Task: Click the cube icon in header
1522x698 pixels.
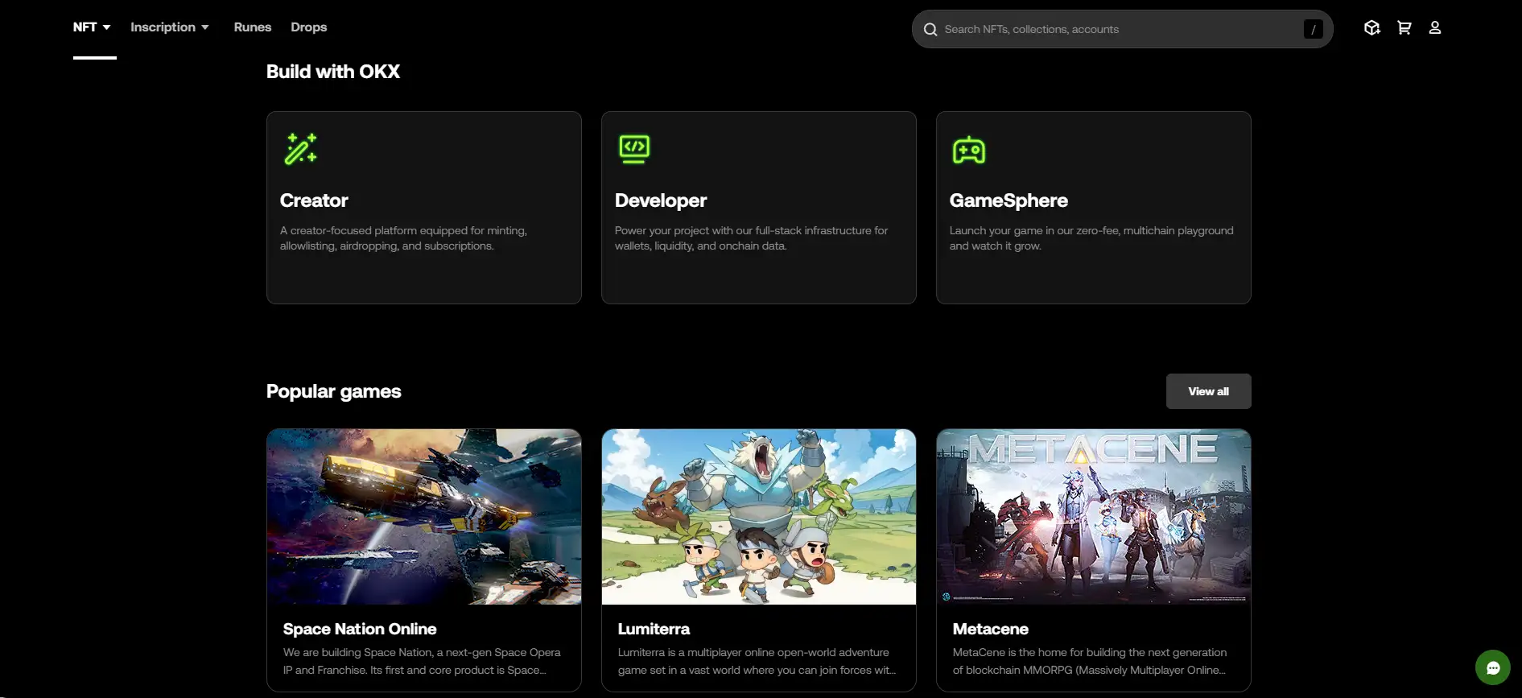Action: 1371,28
